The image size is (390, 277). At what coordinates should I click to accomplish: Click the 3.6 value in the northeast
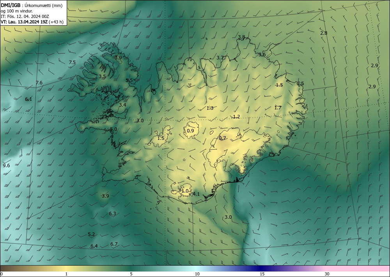[x=262, y=55]
